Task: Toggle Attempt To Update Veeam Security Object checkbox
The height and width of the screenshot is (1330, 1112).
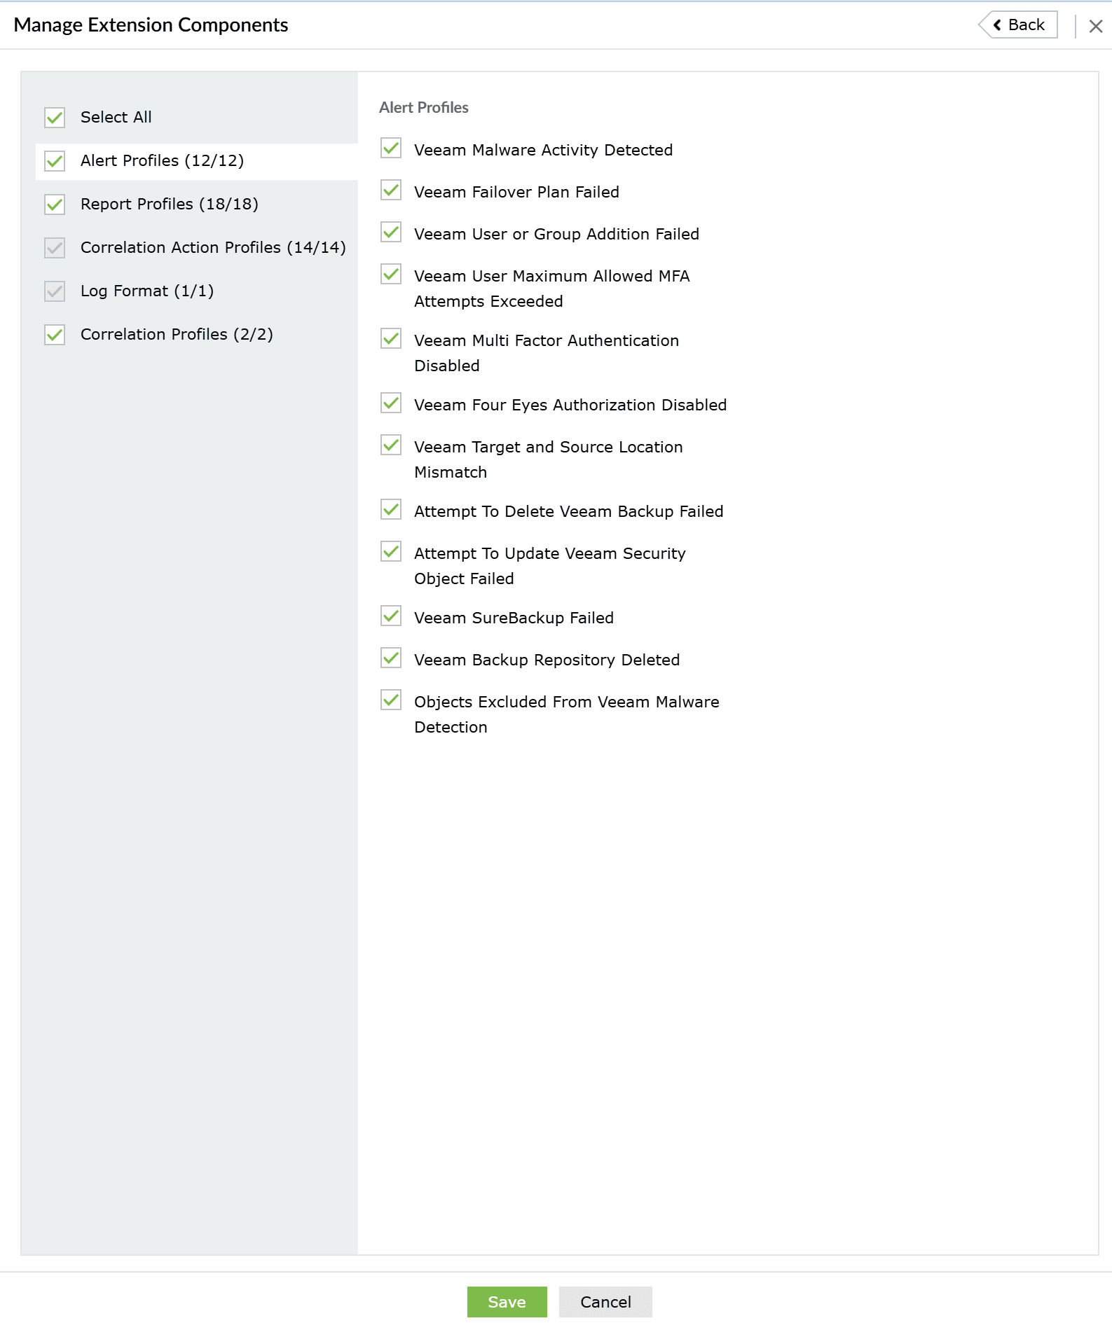Action: [x=391, y=552]
